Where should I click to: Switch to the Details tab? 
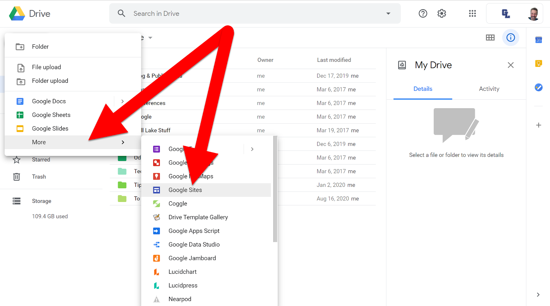point(423,89)
